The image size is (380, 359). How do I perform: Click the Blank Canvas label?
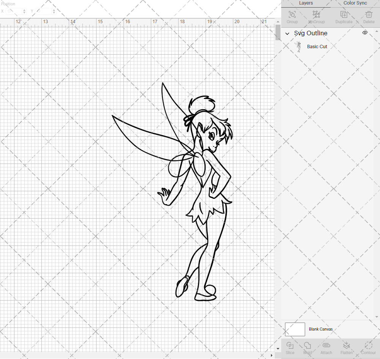(321, 329)
